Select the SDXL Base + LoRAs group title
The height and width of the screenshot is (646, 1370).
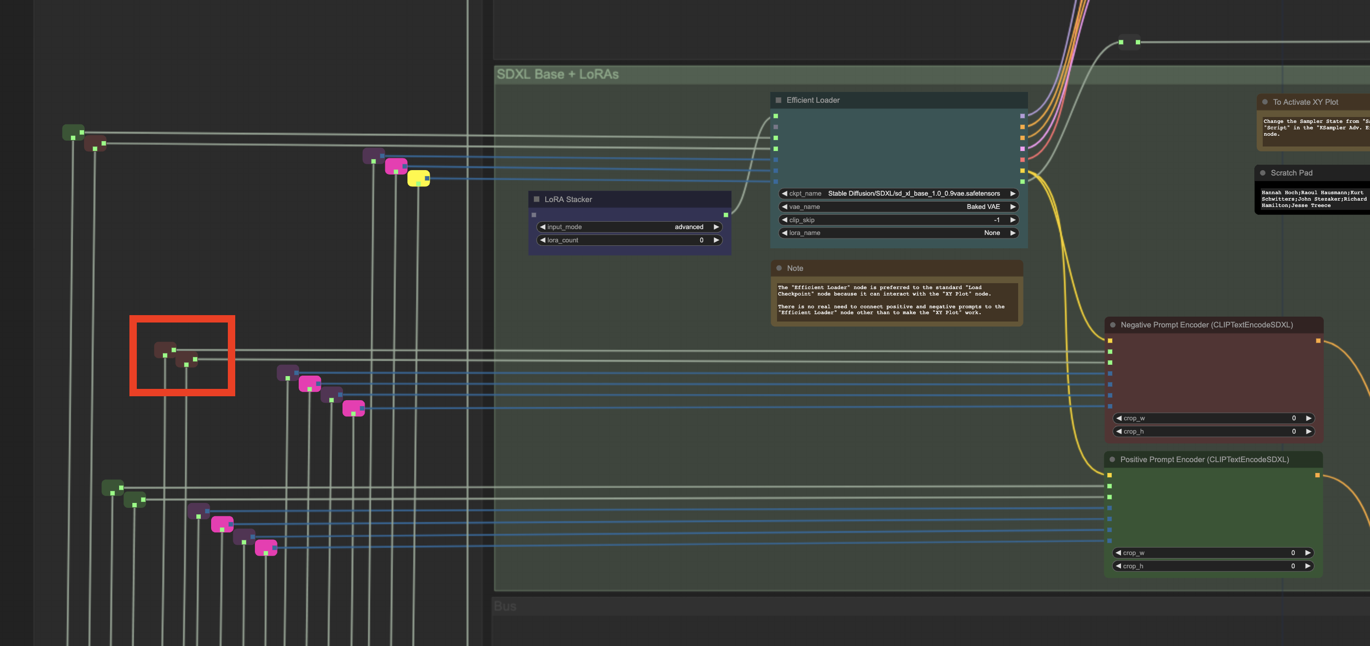point(557,74)
